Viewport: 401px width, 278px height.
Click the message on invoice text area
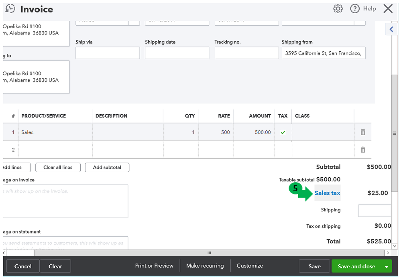pos(65,201)
